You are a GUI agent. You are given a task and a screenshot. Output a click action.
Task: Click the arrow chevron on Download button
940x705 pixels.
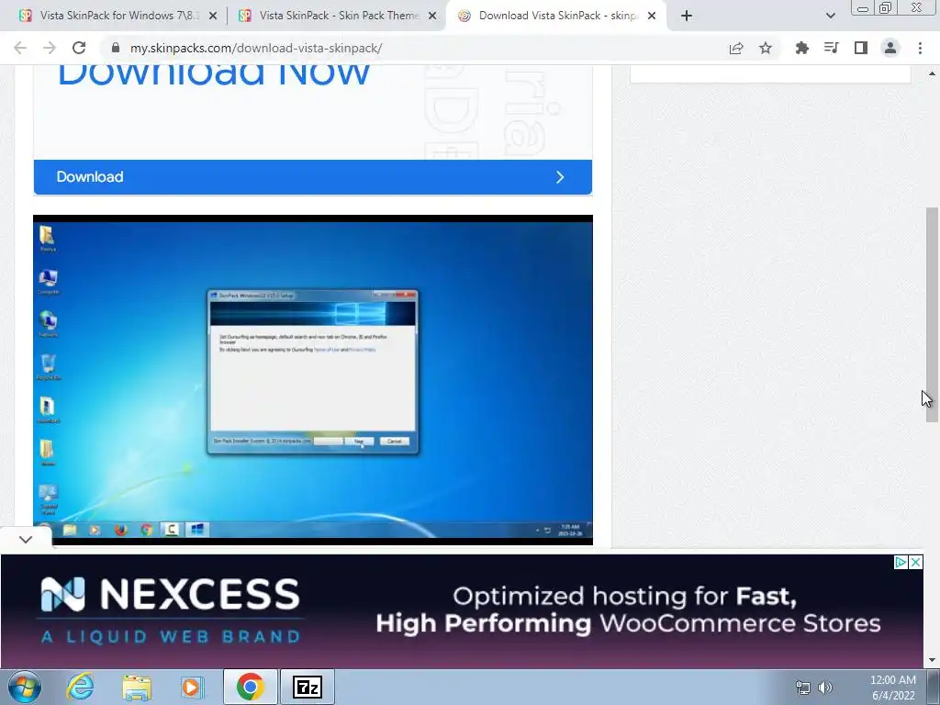pos(560,177)
